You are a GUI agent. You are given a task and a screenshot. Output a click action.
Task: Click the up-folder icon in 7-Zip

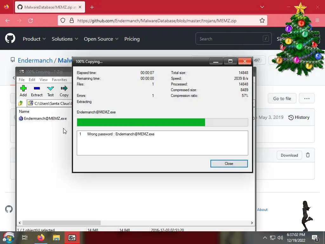click(21, 103)
